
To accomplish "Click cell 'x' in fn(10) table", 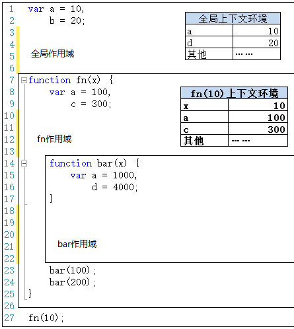I will [204, 106].
